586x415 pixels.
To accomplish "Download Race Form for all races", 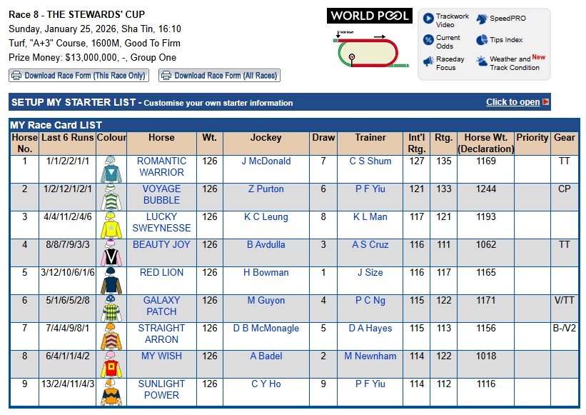I will coord(220,76).
